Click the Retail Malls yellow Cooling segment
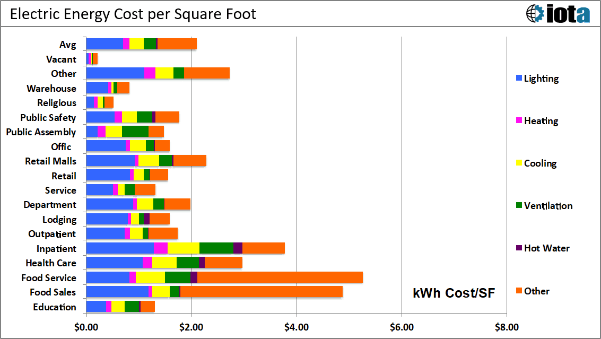601x339 pixels. coord(149,161)
